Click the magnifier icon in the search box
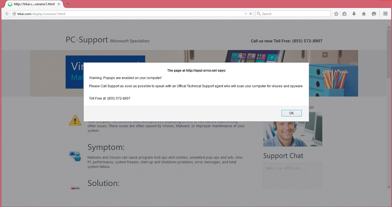The width and height of the screenshot is (392, 207). pos(259,14)
